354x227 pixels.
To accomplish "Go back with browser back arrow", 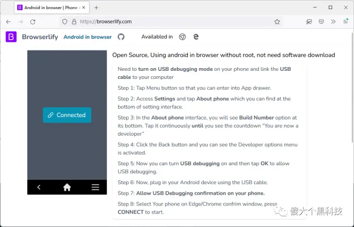I will click(9, 21).
